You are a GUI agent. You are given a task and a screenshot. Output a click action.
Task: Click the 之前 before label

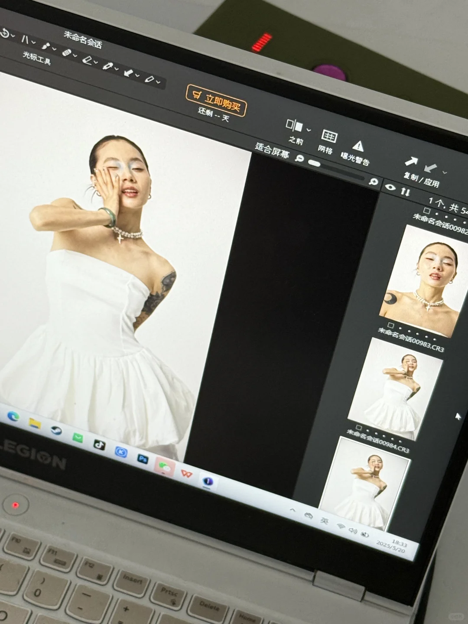[x=296, y=140]
